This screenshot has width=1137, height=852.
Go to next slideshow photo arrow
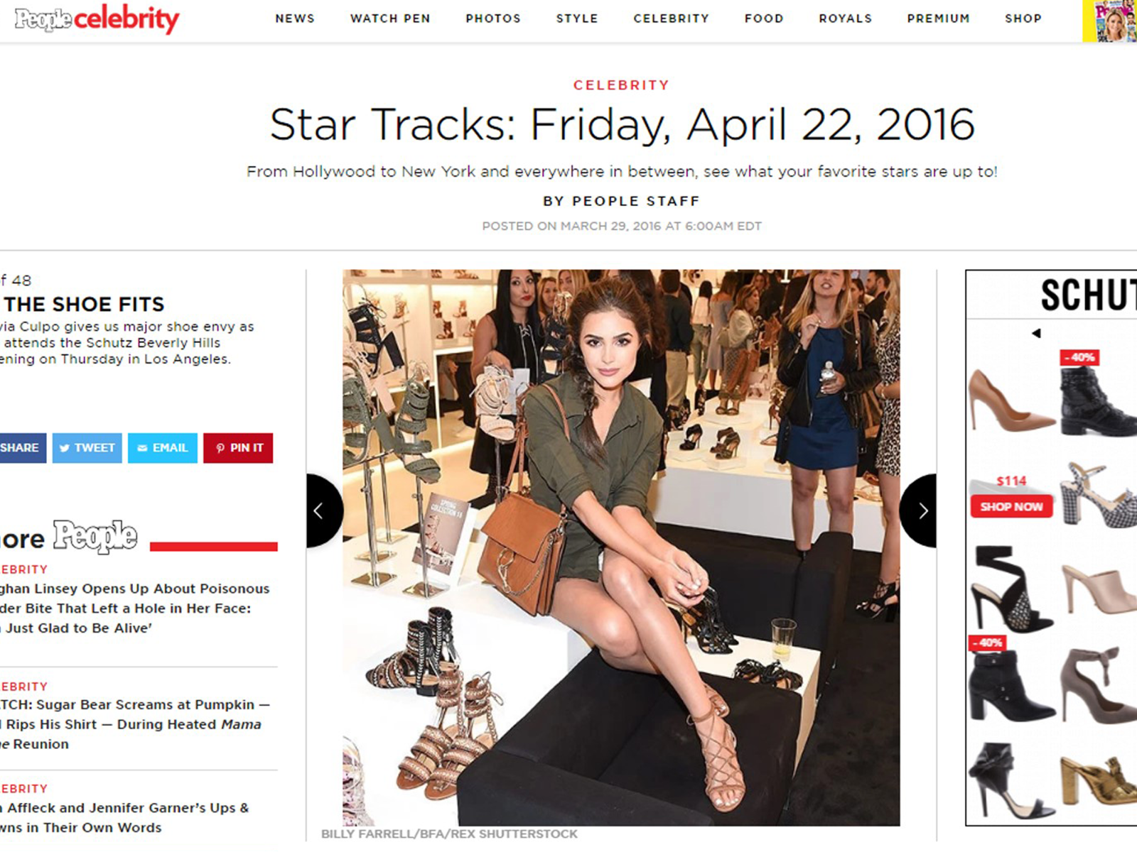[x=918, y=510]
